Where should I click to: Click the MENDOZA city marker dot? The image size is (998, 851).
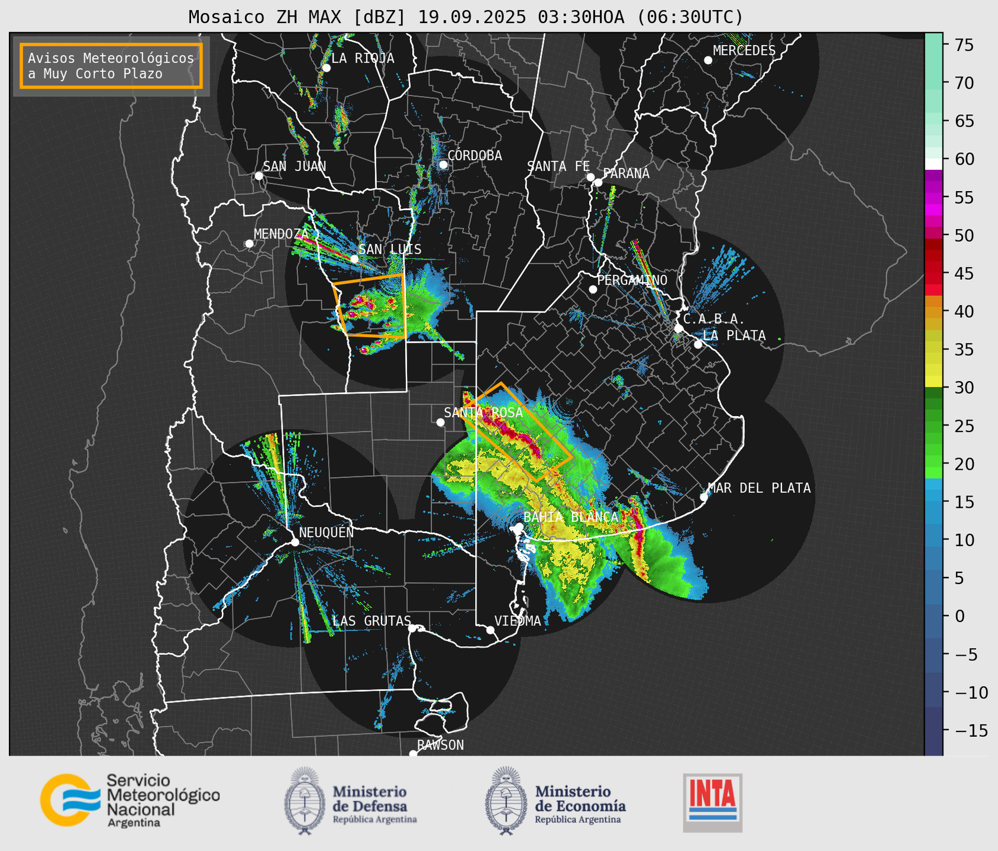tap(249, 244)
